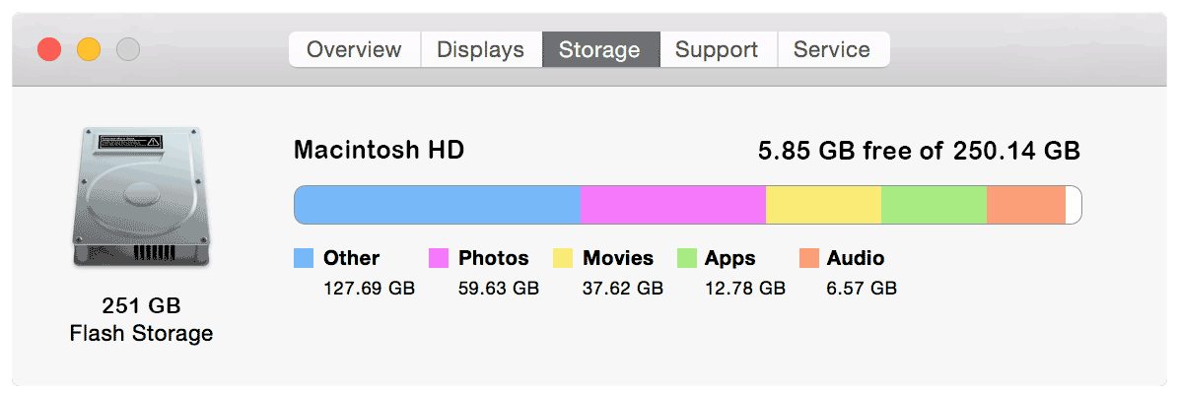1179x394 pixels.
Task: Click the 251 GB Flash Storage label
Action: (141, 319)
